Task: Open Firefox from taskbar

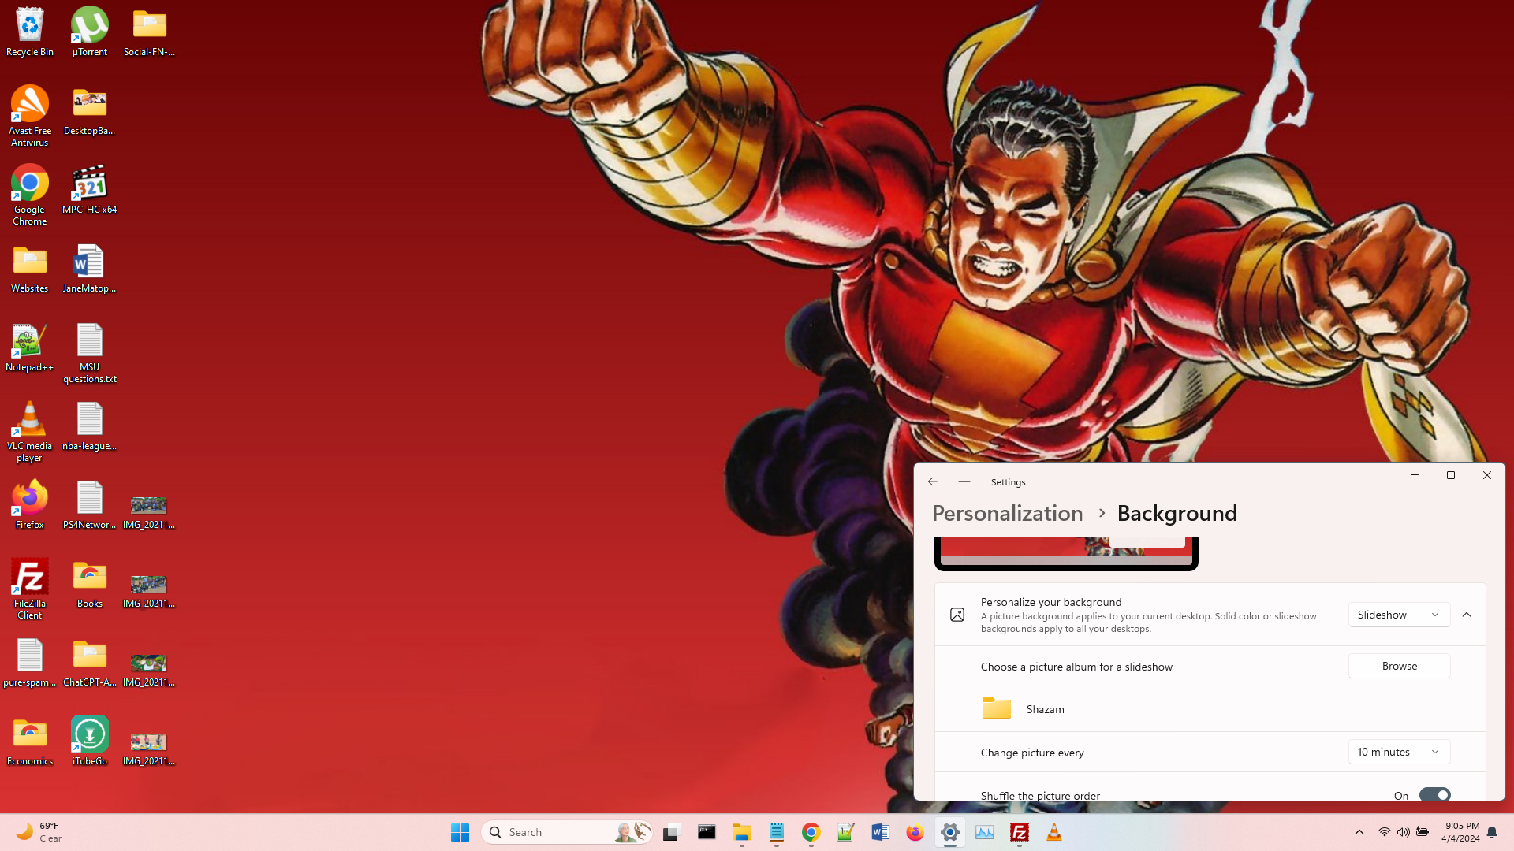Action: [x=915, y=832]
